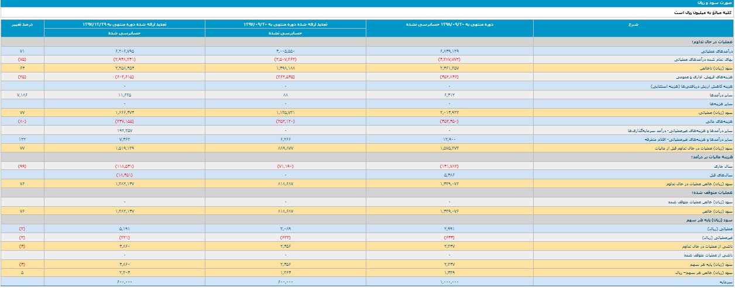Click the 1398/09/20 unaudited period header
735x288 pixels.
pos(449,24)
